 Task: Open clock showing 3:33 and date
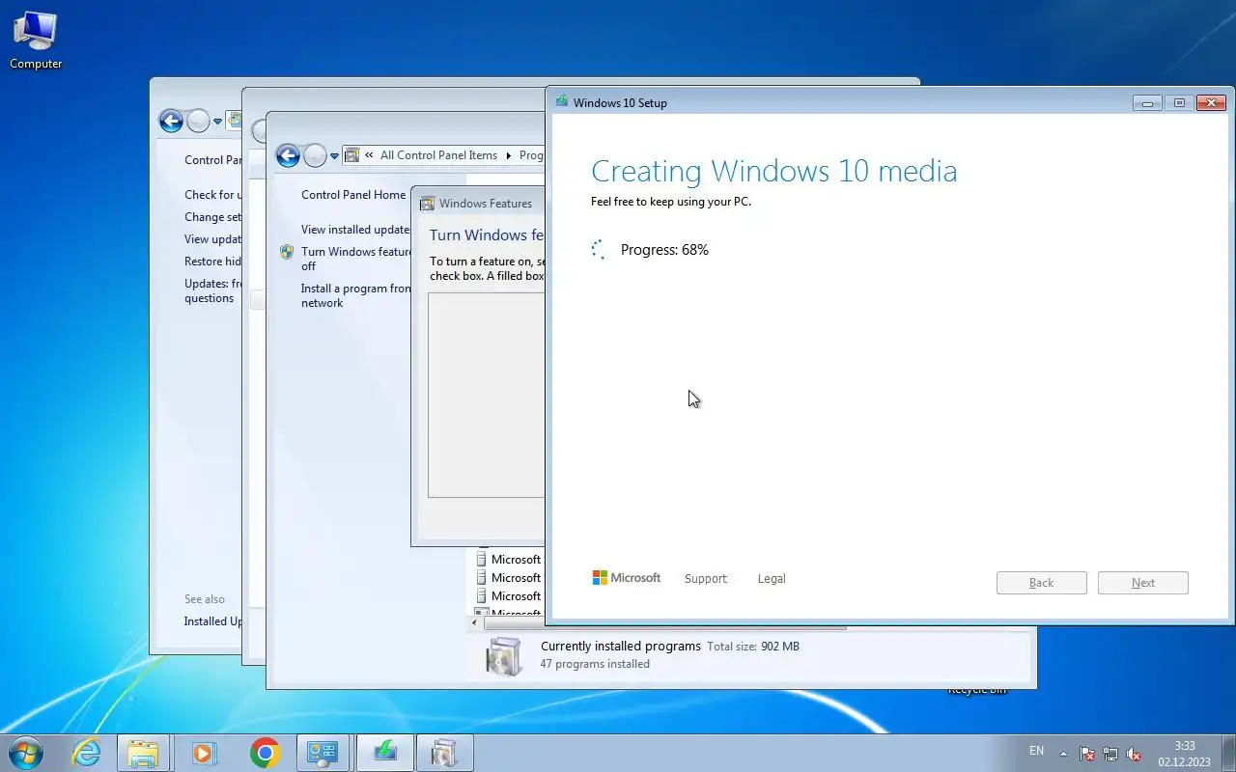coord(1185,754)
